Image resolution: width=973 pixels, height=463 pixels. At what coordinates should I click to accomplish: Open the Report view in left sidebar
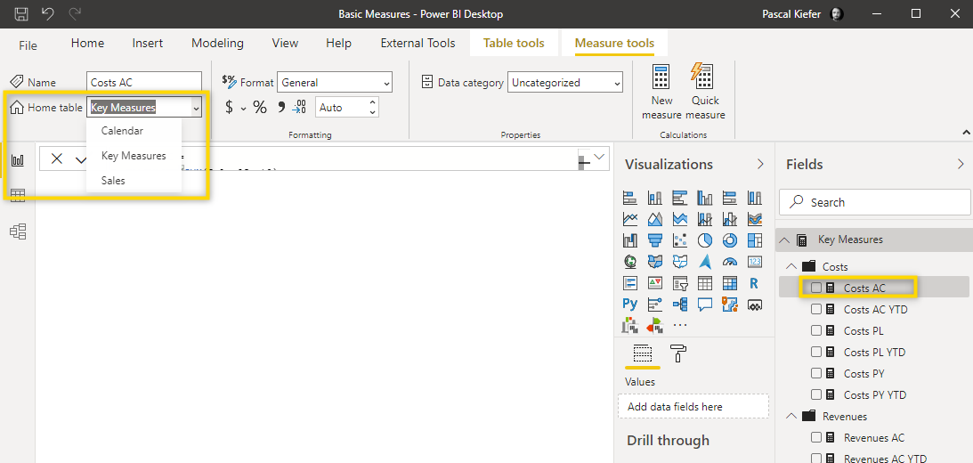click(x=18, y=160)
